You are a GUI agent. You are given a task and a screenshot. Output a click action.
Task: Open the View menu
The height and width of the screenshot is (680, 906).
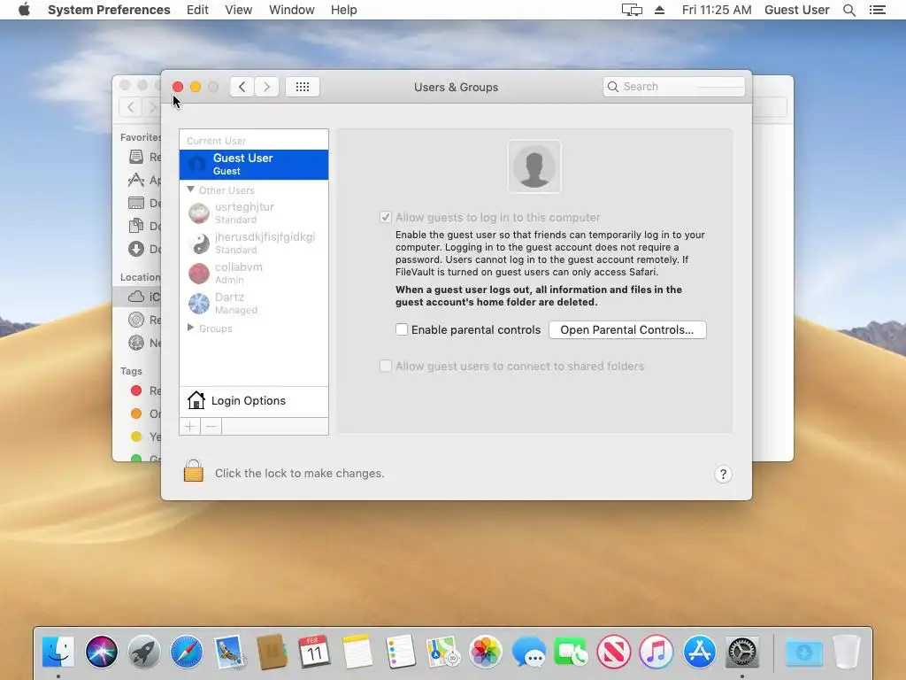239,10
